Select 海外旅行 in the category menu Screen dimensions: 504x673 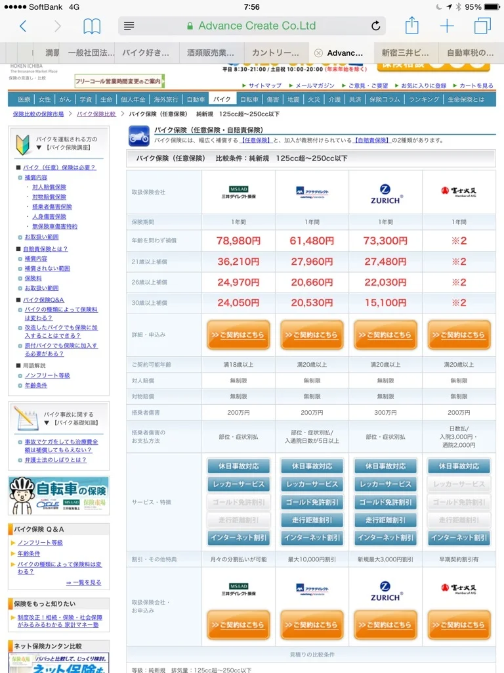coord(166,99)
